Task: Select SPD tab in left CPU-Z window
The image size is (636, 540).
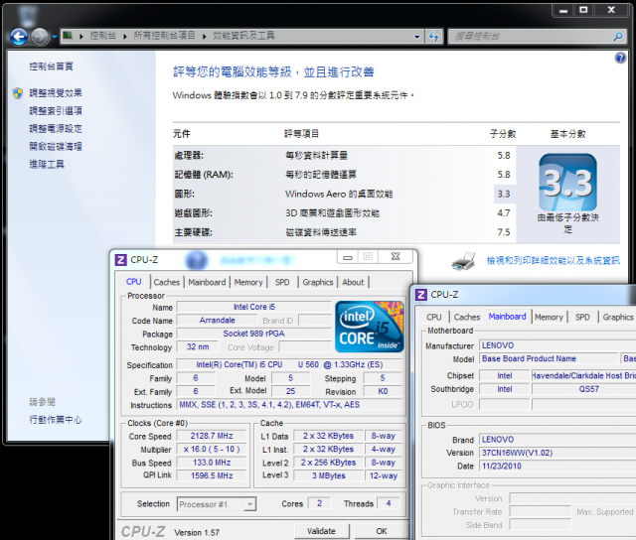Action: pyautogui.click(x=282, y=282)
